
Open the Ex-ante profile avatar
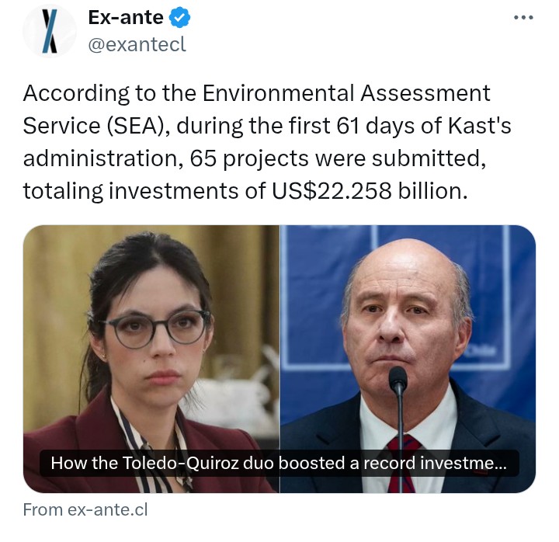pyautogui.click(x=50, y=31)
